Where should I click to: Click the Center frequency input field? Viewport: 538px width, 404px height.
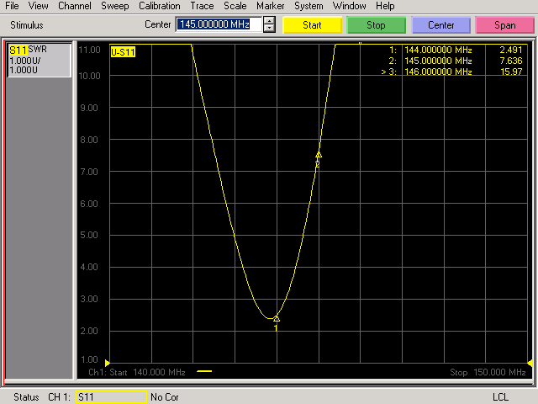(219, 24)
